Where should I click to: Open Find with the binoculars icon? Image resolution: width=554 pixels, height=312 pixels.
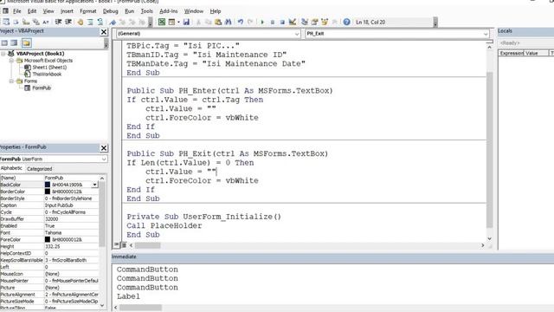point(228,22)
